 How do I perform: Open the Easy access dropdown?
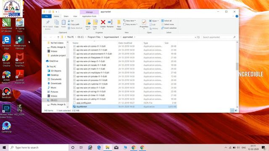(130, 24)
